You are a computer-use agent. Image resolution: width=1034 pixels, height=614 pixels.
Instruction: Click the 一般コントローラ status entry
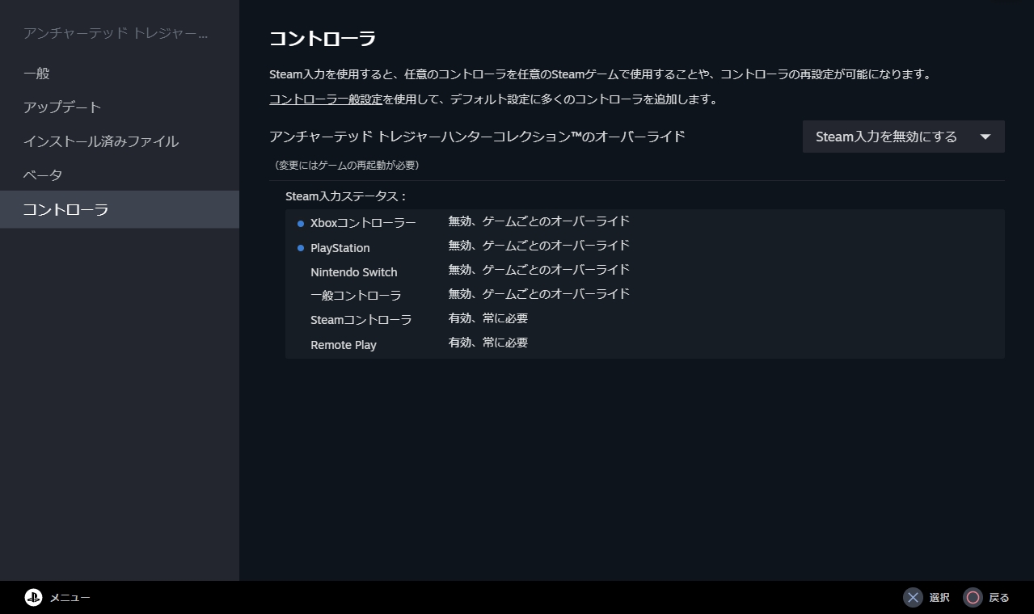tap(356, 296)
